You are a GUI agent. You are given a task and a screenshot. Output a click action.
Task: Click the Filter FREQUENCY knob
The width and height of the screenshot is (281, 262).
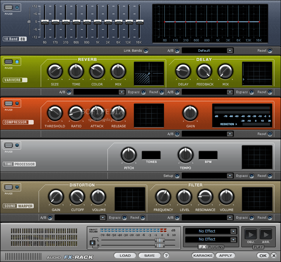click(x=163, y=197)
